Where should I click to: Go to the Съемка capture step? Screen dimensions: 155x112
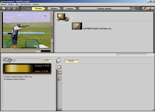[x=38, y=8]
